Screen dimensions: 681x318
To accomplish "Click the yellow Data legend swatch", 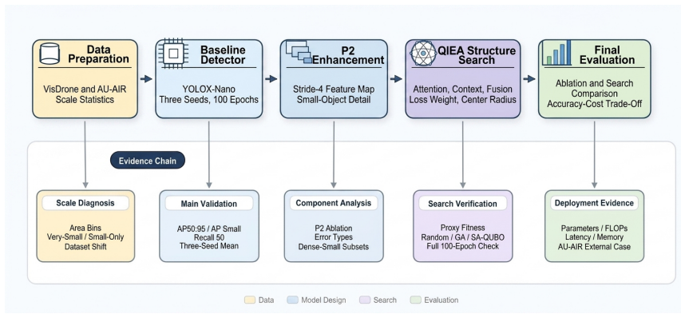I will [249, 300].
